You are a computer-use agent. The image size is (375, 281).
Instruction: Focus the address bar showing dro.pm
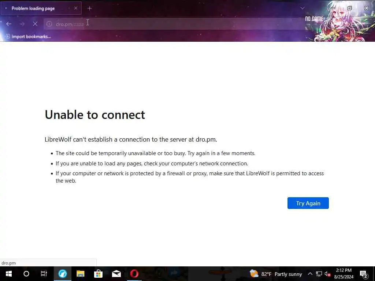pos(174,24)
